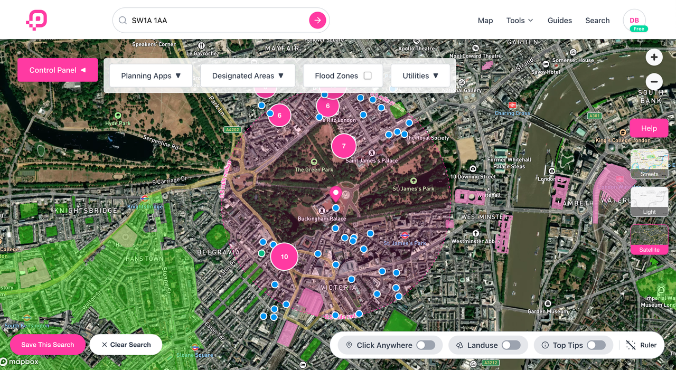Tick the Flood Zones checkbox
Screen dimensions: 676x370
[x=368, y=75]
